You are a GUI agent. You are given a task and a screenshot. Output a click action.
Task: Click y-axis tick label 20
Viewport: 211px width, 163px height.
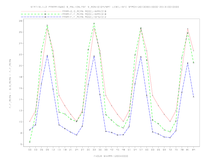pyautogui.click(x=21, y=66)
